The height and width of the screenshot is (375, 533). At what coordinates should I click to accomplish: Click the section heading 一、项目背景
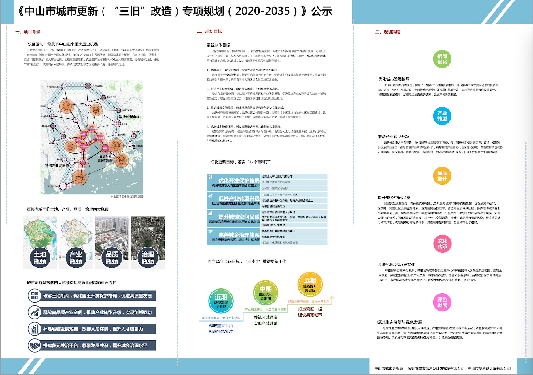[x=28, y=32]
